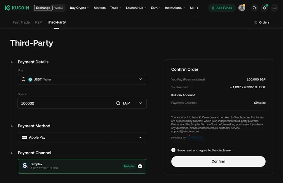Click the USDT Tether coin icon

(x=30, y=79)
